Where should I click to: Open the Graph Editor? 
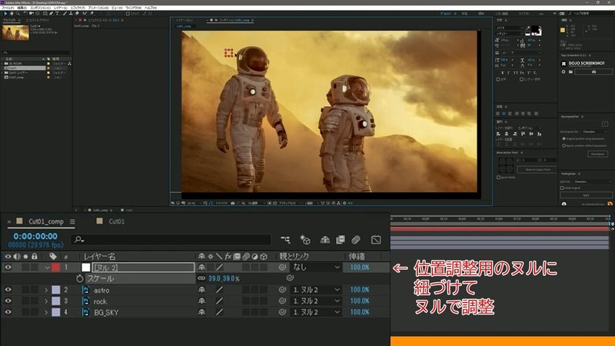(x=376, y=240)
